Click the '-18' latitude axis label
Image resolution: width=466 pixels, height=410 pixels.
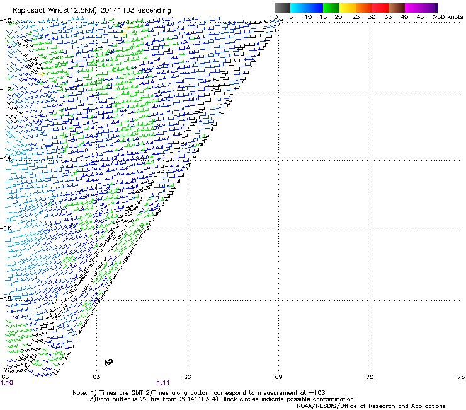tap(6, 298)
